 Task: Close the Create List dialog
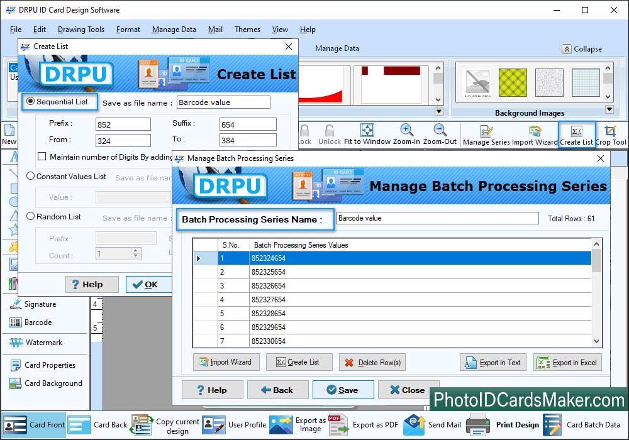[289, 47]
